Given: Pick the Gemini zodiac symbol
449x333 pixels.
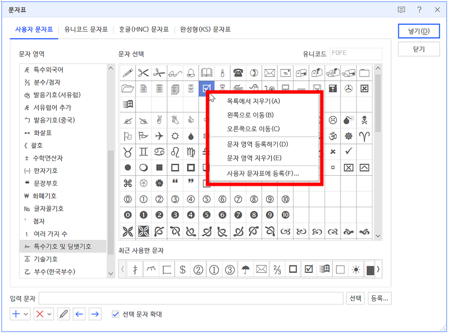Looking at the screenshot, I should coord(144,152).
